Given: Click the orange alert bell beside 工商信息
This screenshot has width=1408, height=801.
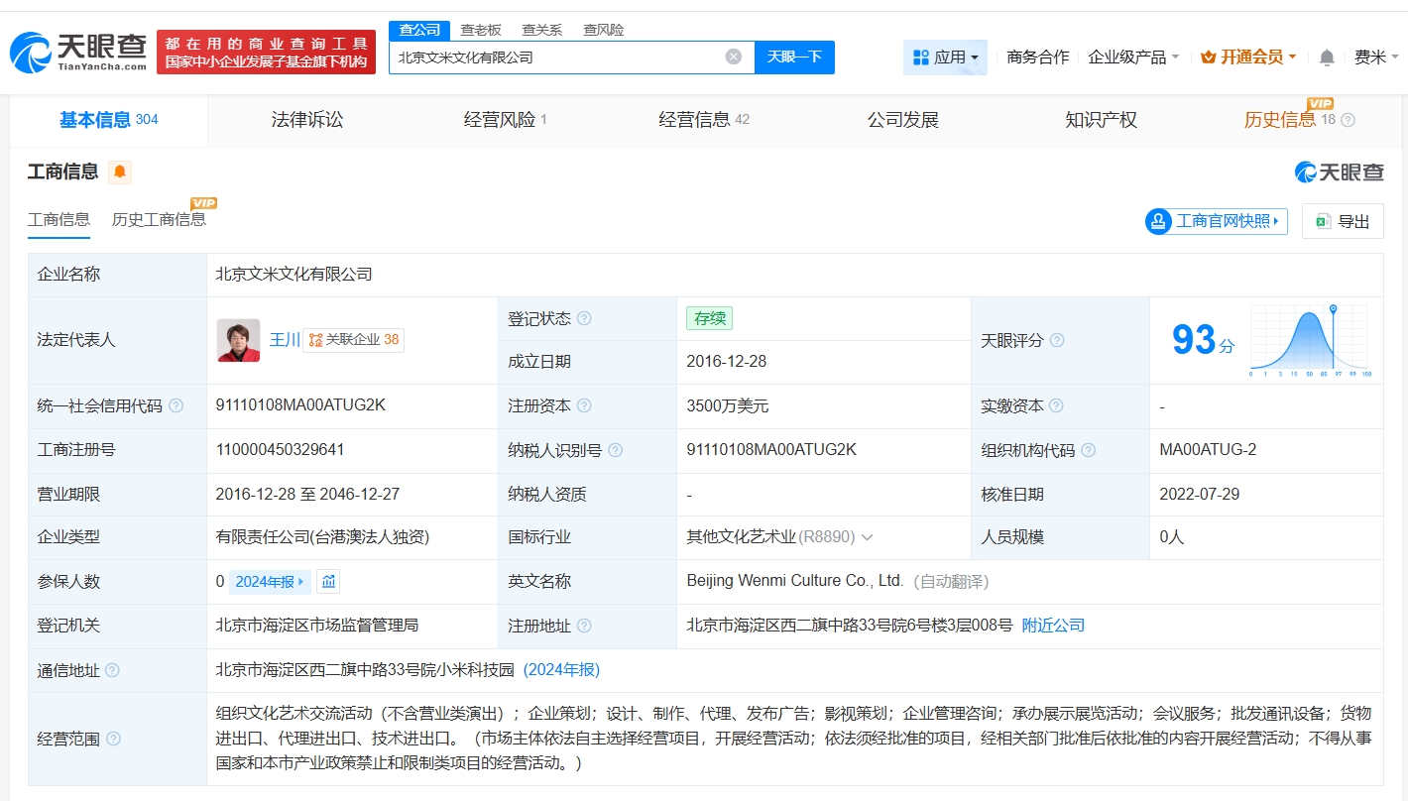Looking at the screenshot, I should (120, 172).
